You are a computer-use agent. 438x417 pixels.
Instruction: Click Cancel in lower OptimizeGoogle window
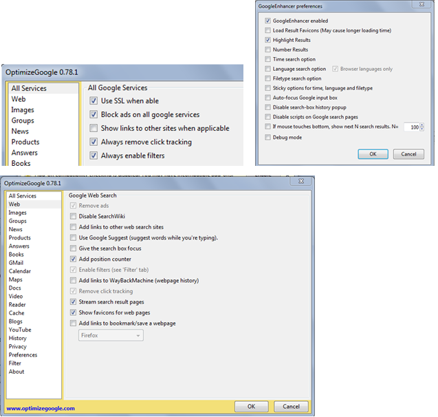coord(291,407)
